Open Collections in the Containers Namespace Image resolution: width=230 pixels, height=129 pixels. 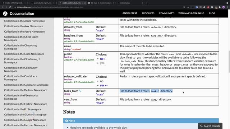tap(20, 78)
